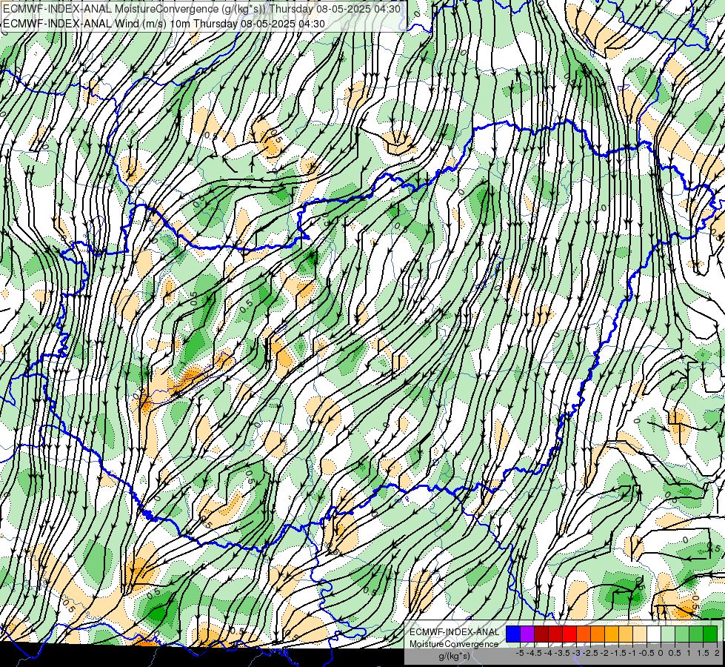The image size is (725, 667).
Task: Click the purple legend color swatch
Action: coord(527,634)
